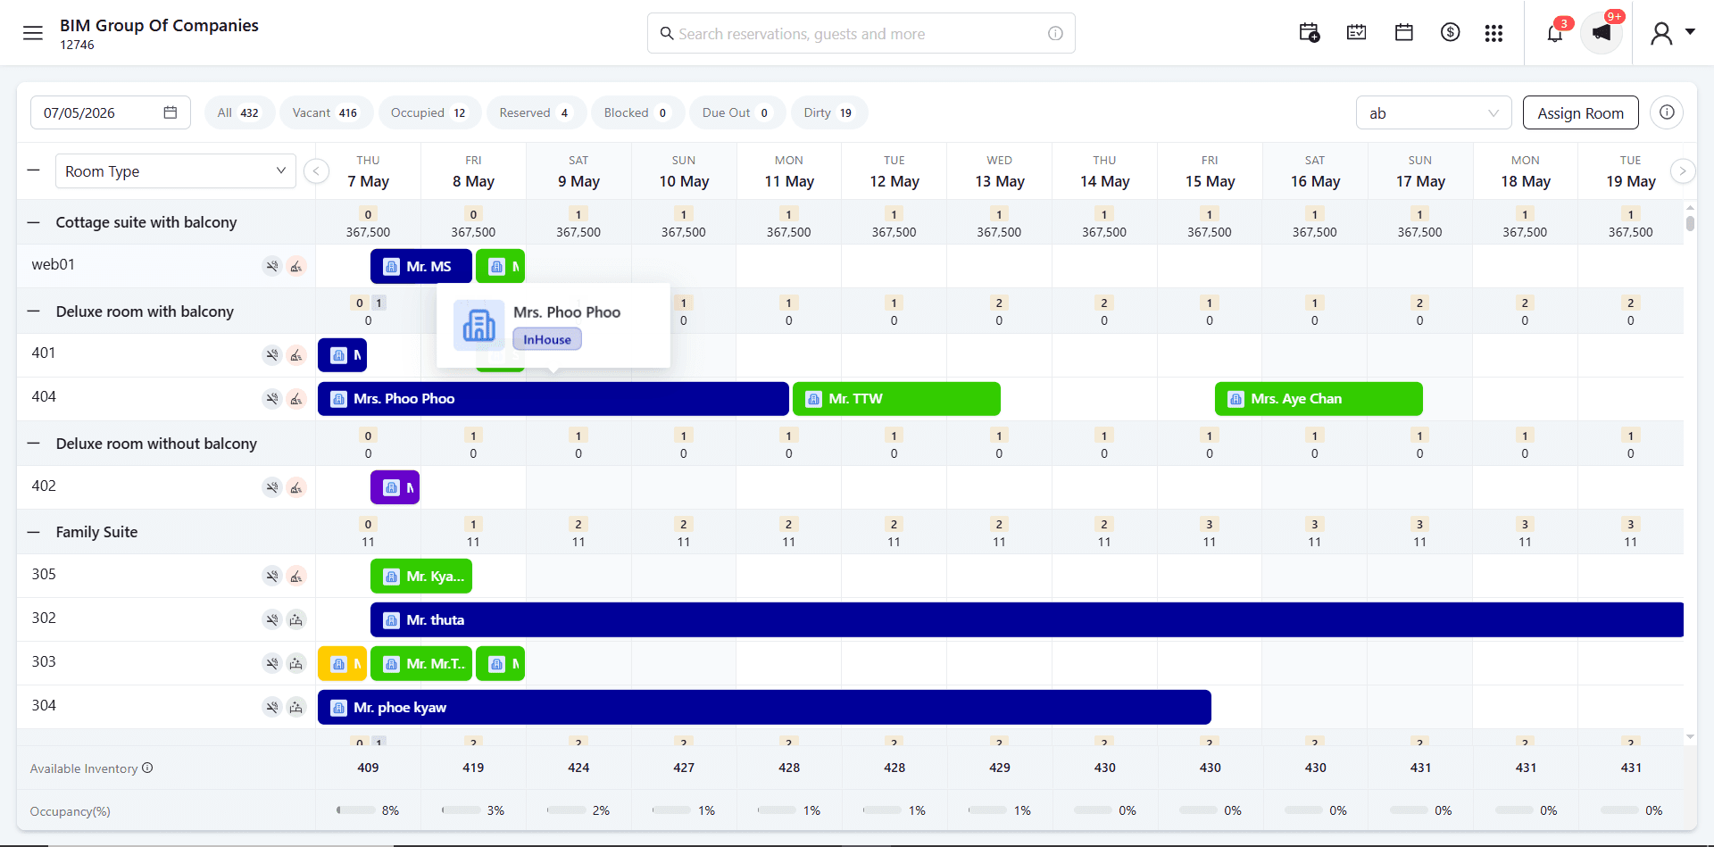Click the housekeeping broom icon for room 402
Viewport: 1714px width, 847px height.
coord(296,487)
